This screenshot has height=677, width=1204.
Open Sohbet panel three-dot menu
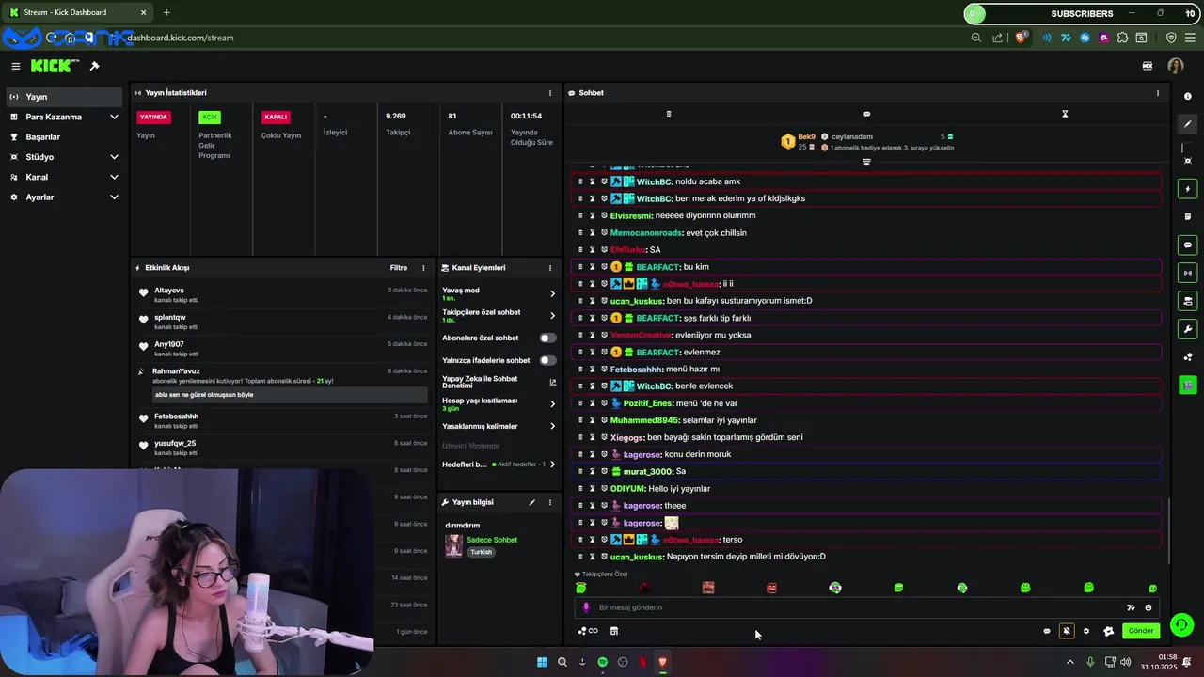point(1158,93)
